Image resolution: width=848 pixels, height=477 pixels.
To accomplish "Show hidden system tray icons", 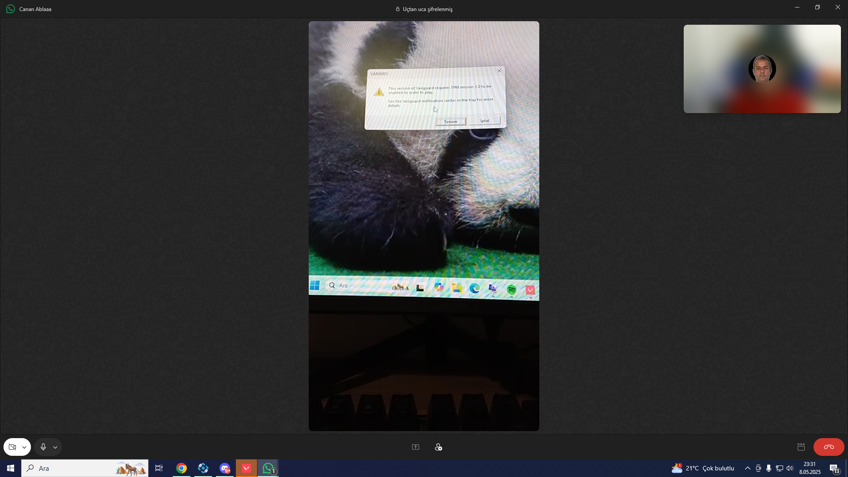I will pyautogui.click(x=747, y=468).
